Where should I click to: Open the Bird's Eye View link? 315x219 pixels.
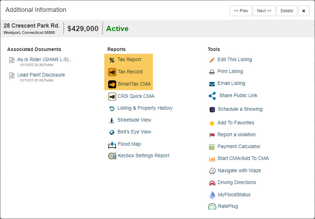(134, 132)
